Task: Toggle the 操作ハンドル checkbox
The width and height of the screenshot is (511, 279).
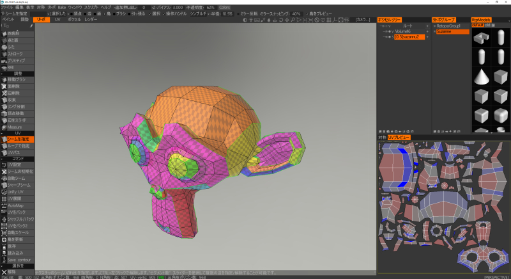Action: 166,13
